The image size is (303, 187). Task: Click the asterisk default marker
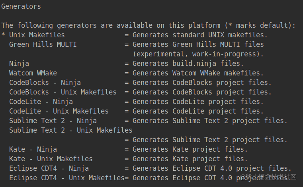tap(3, 35)
